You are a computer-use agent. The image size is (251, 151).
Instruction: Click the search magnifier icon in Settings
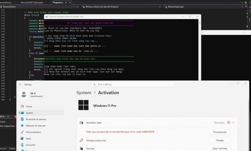pos(94,84)
